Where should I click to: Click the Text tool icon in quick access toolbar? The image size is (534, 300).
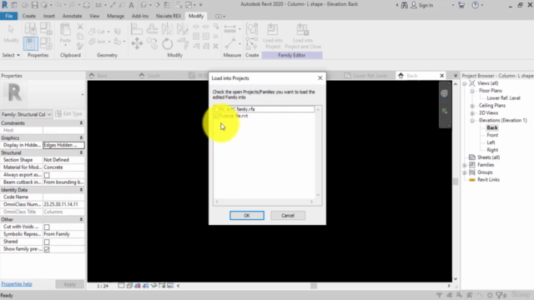pyautogui.click(x=131, y=5)
